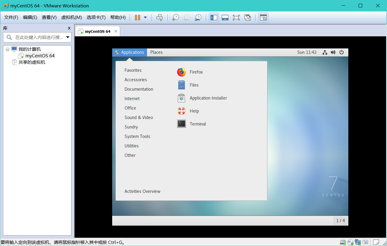Open the 查看(V) menu
Image resolution: width=387 pixels, height=246 pixels.
click(49, 17)
